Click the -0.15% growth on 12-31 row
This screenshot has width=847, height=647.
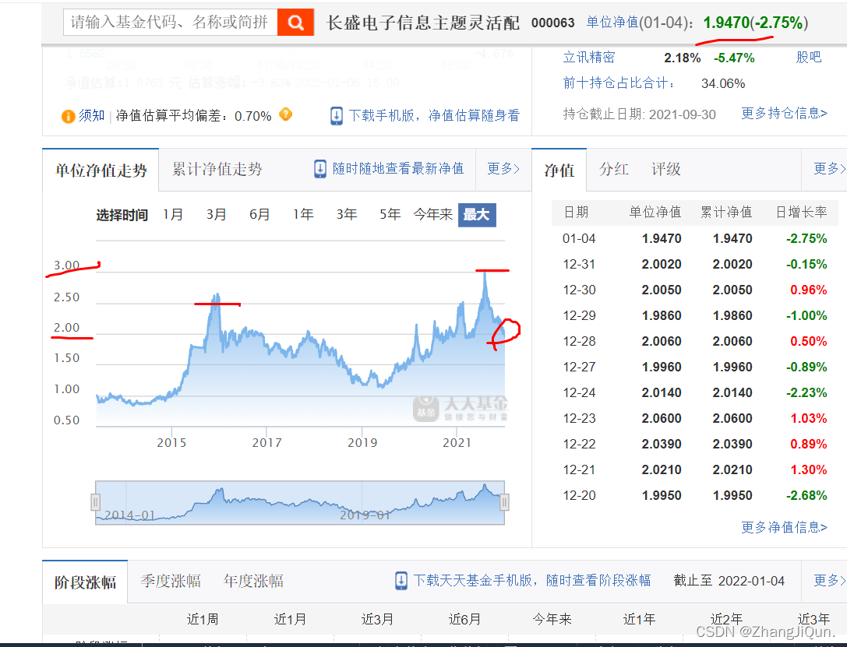coord(806,265)
